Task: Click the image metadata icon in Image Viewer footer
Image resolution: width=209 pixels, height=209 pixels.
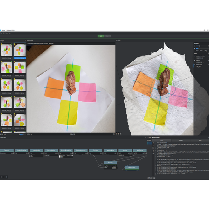Action: pos(114,134)
